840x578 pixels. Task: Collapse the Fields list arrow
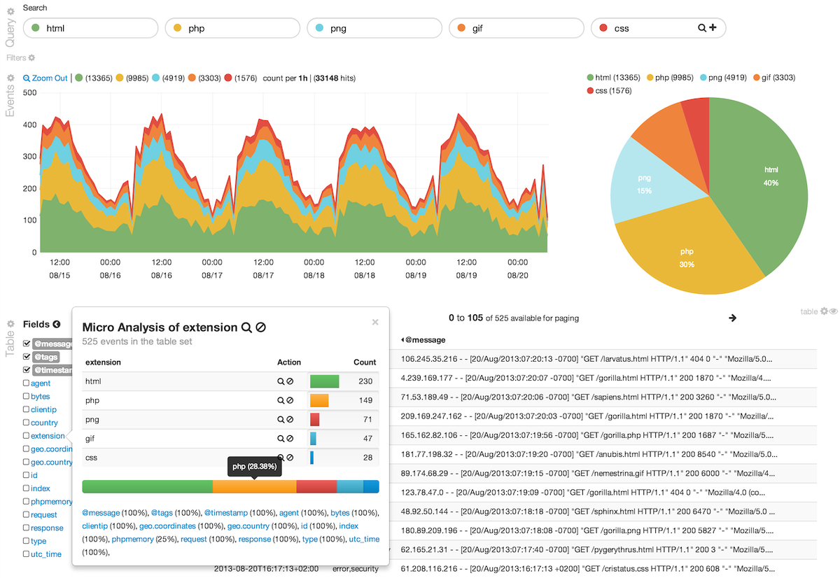pos(57,324)
